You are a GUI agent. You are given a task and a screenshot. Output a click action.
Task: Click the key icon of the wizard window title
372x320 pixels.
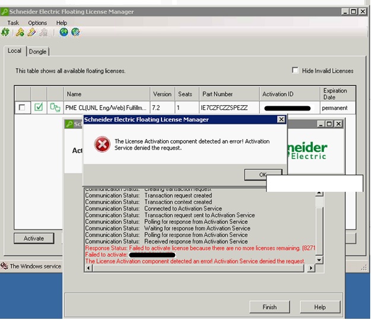click(x=69, y=124)
